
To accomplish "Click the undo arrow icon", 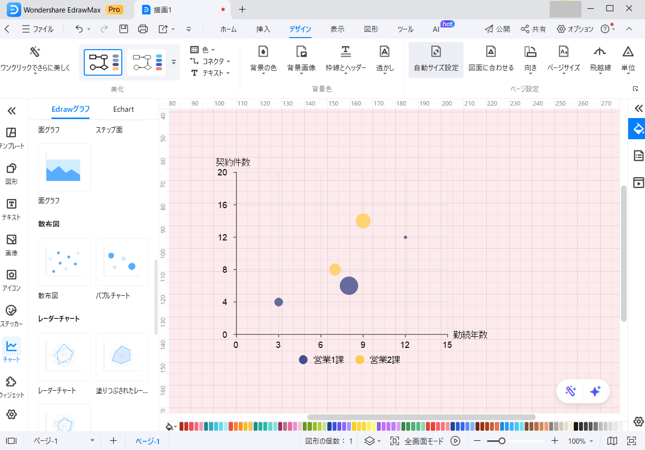I will (x=79, y=29).
